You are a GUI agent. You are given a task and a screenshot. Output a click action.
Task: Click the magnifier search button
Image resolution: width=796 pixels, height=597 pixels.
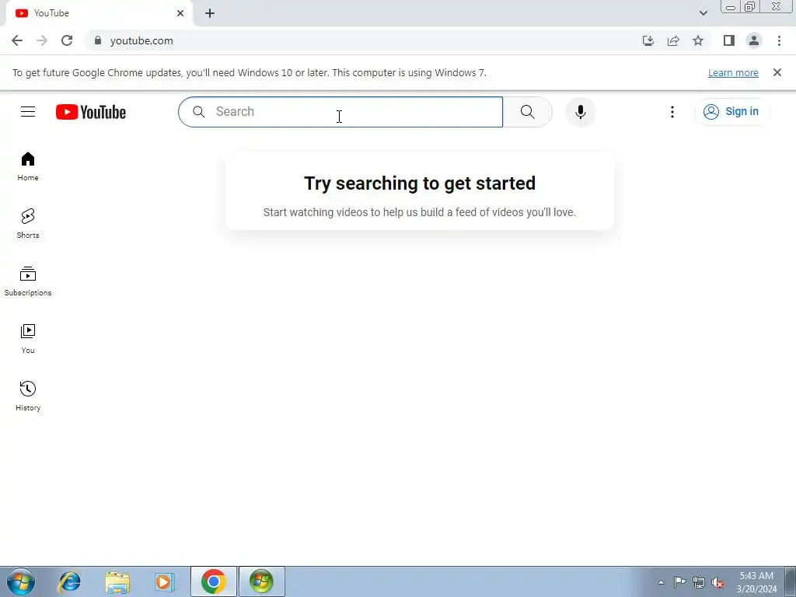[x=528, y=112]
